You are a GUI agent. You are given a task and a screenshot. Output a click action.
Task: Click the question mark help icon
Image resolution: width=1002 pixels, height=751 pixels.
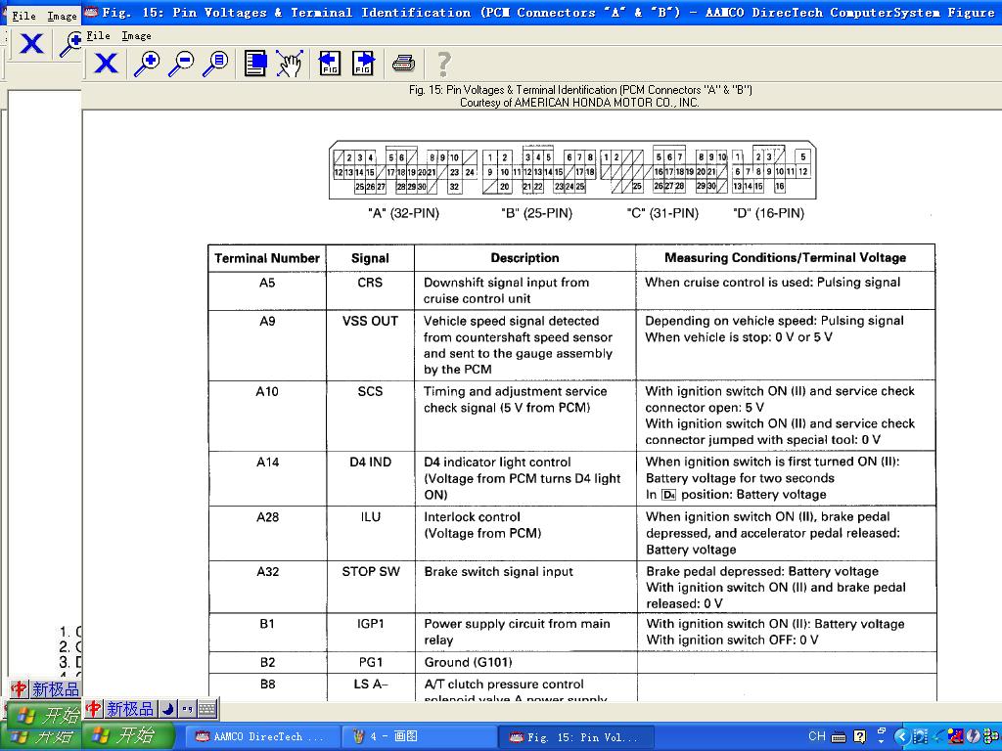[443, 64]
